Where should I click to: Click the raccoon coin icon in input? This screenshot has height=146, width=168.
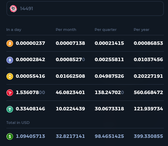click(x=13, y=8)
